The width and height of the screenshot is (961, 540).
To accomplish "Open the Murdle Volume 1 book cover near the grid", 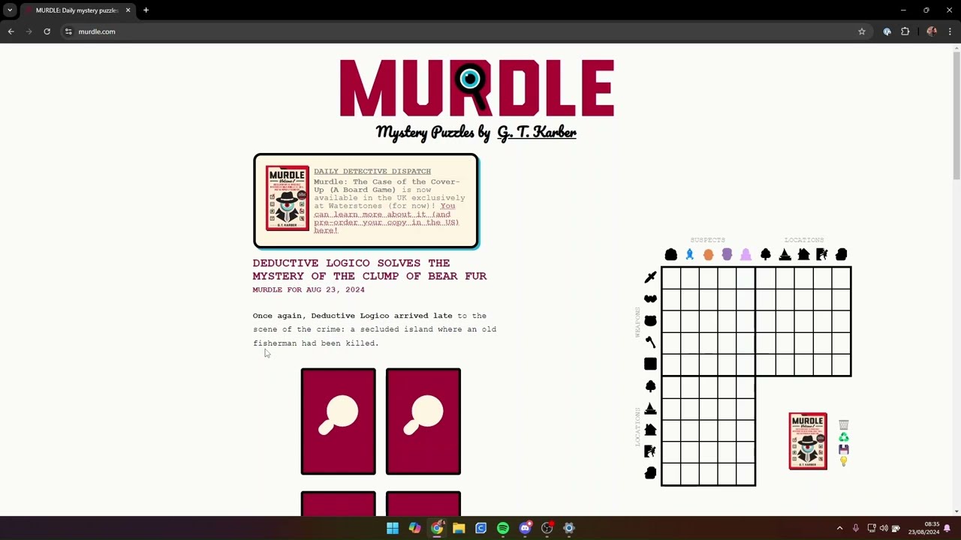I will tap(808, 441).
